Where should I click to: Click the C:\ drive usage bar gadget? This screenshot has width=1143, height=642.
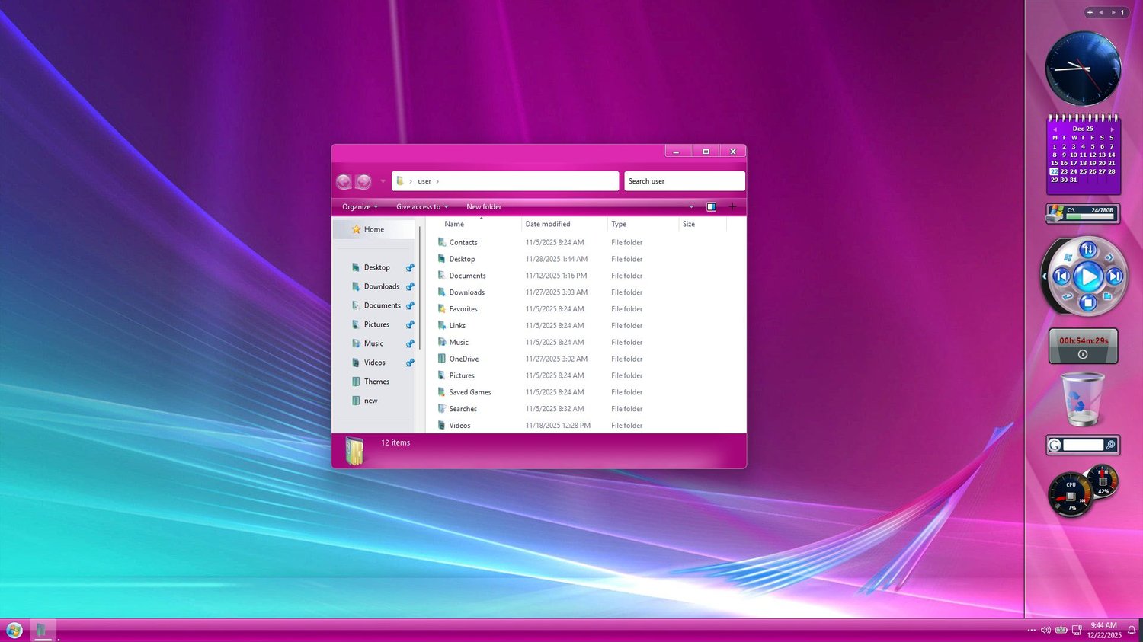coord(1083,214)
